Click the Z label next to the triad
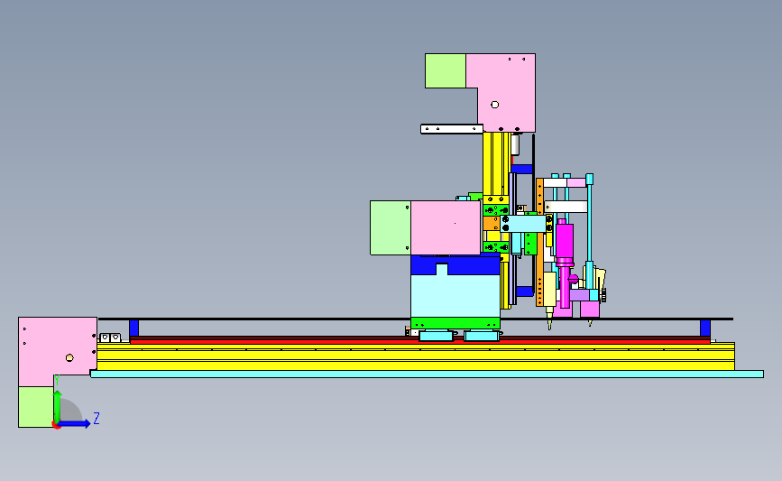 point(97,418)
